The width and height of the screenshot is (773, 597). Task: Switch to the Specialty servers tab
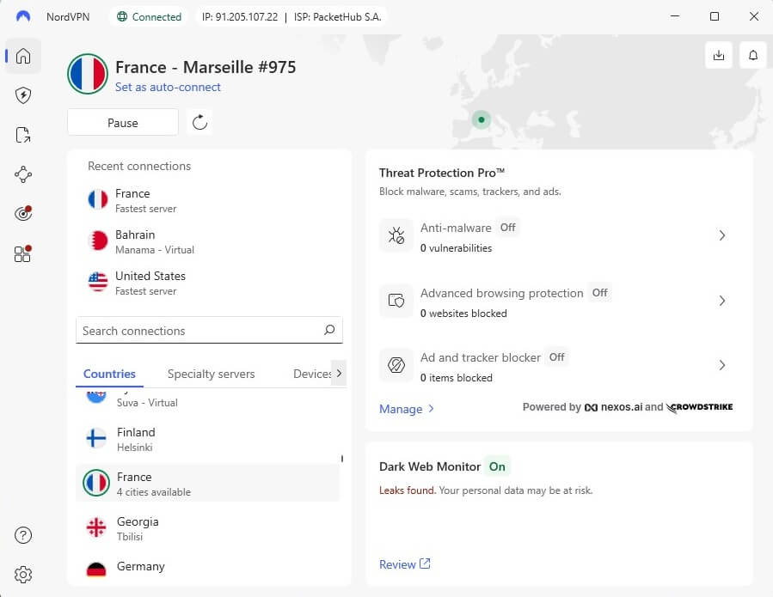(211, 374)
